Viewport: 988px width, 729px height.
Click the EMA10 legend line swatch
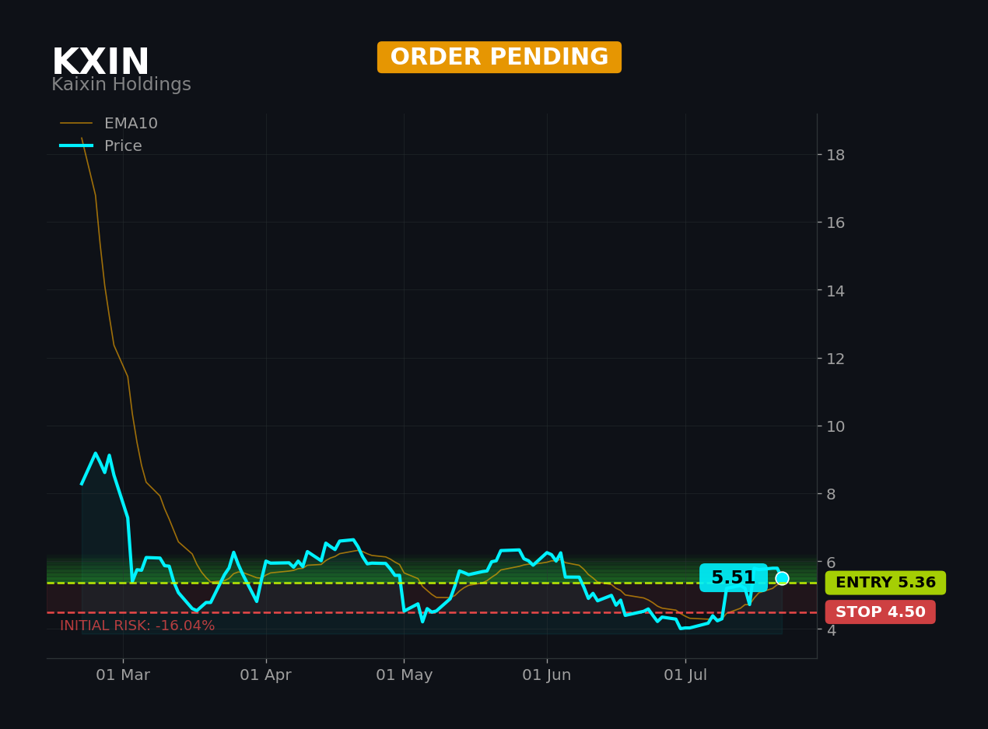point(76,124)
